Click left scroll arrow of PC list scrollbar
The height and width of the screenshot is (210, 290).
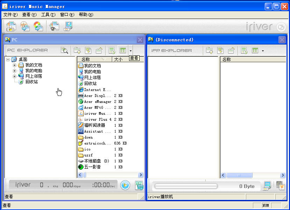(80, 175)
